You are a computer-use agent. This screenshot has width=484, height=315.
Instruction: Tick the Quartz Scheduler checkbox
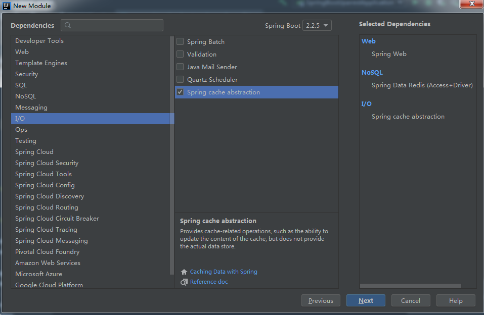[x=180, y=79]
